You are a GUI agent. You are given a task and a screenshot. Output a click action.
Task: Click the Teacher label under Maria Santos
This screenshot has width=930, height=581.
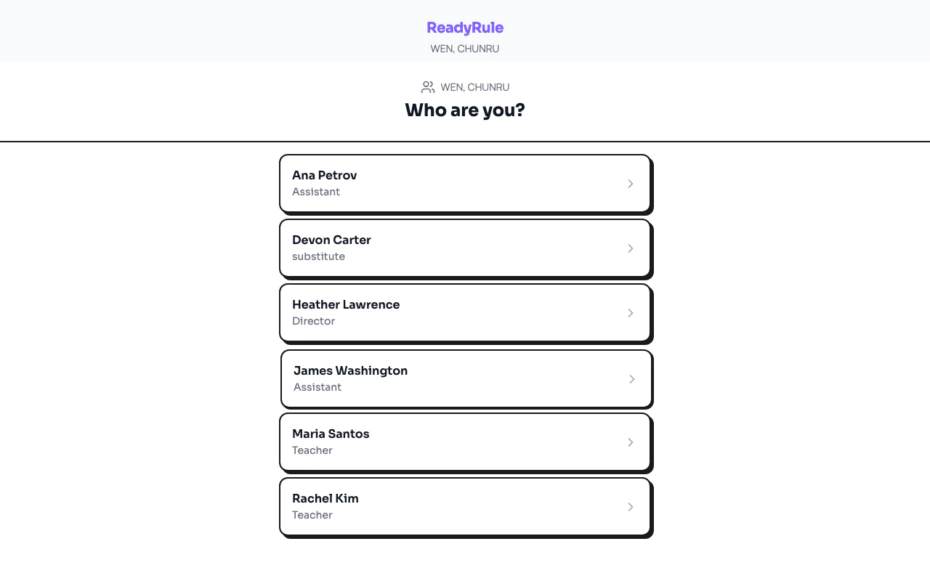pos(312,450)
